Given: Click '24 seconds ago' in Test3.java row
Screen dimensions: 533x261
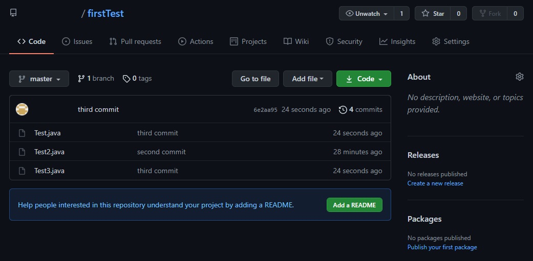Looking at the screenshot, I should tap(357, 171).
